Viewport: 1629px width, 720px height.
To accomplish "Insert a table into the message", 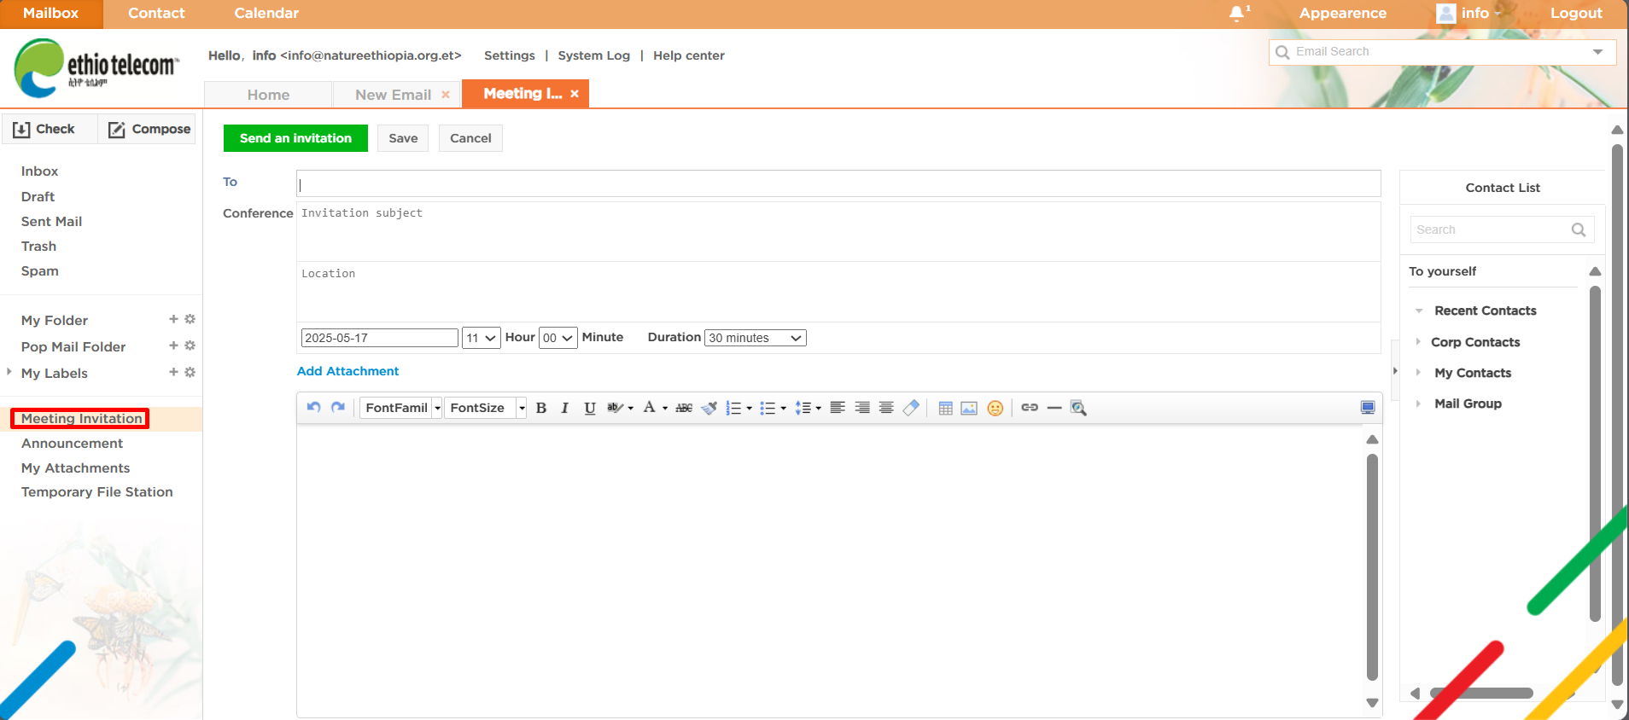I will (945, 408).
